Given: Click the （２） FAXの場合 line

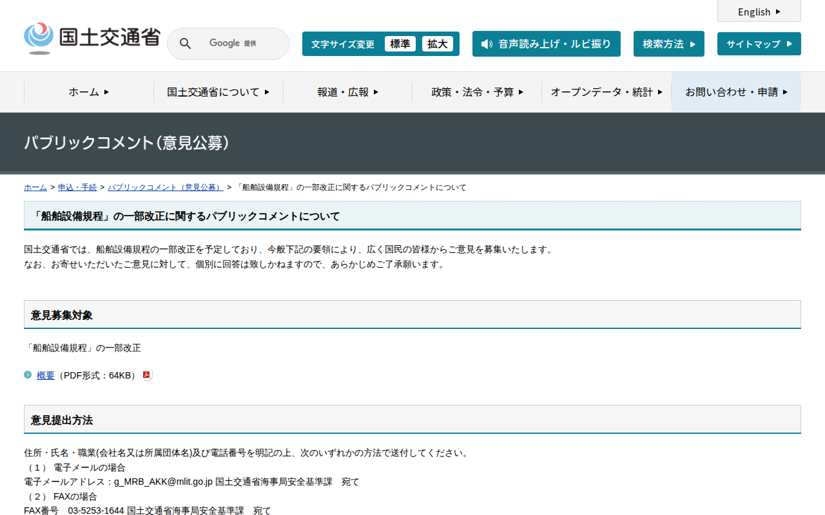Looking at the screenshot, I should (61, 496).
